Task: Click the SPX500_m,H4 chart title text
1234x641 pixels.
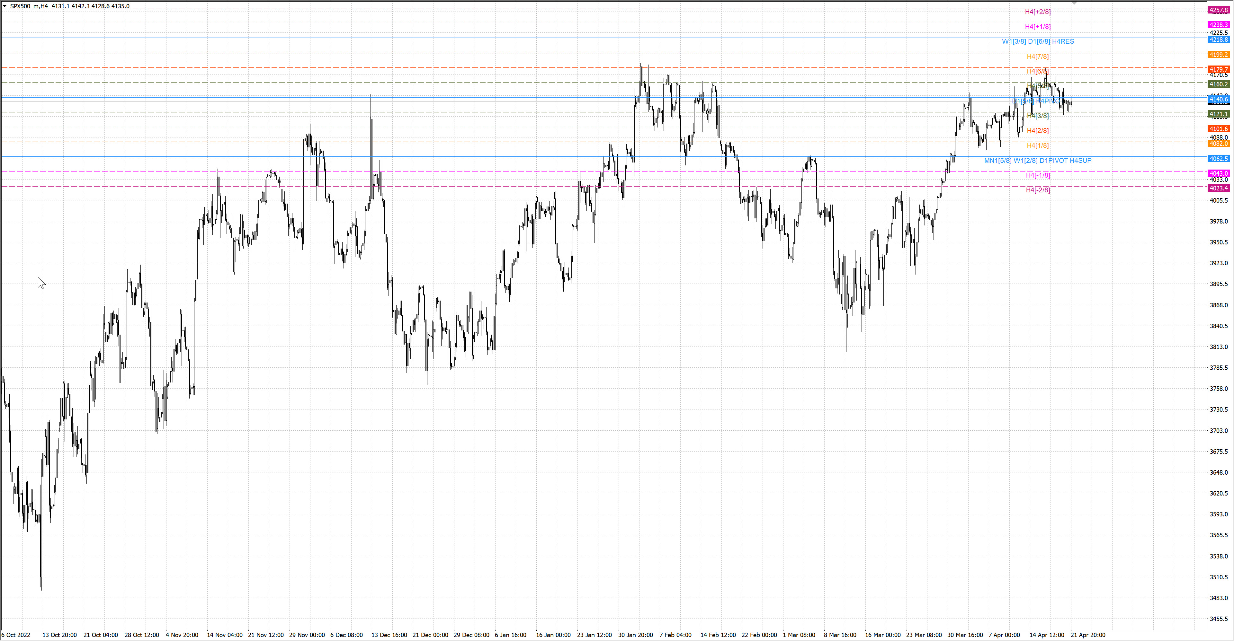Action: tap(29, 6)
